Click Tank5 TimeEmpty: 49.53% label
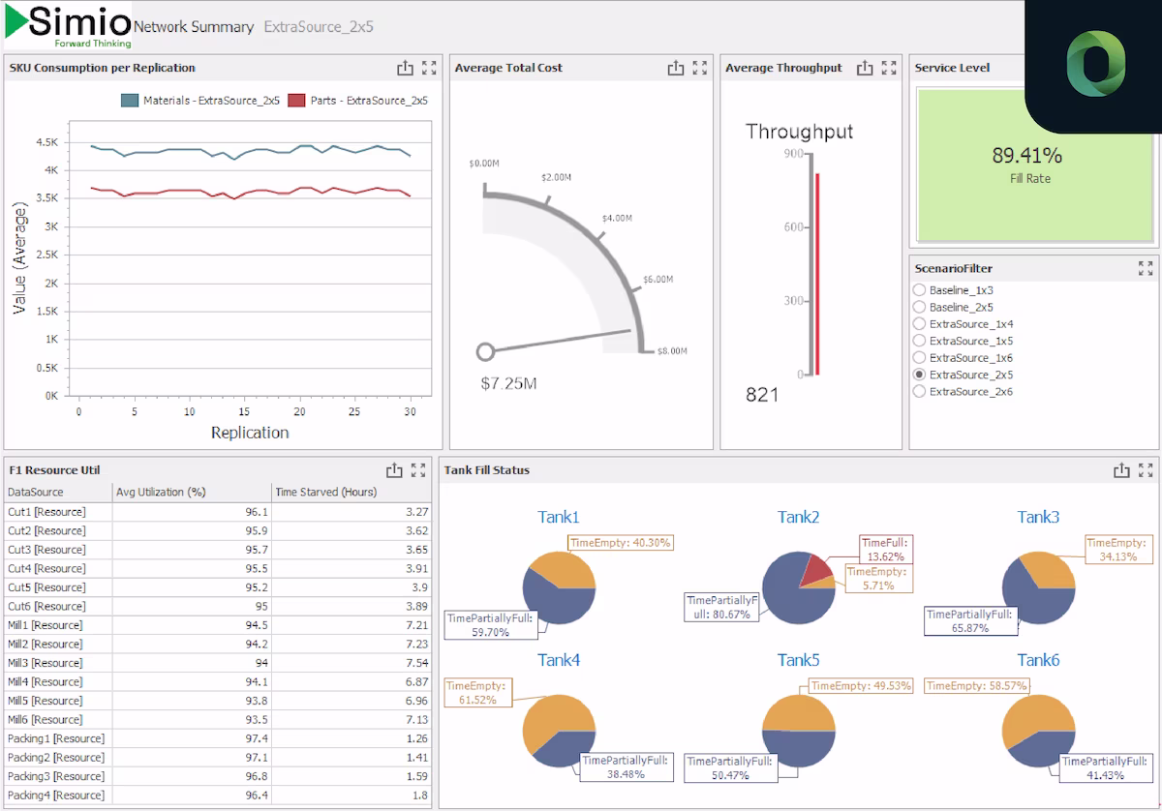Image resolution: width=1162 pixels, height=811 pixels. (x=862, y=685)
